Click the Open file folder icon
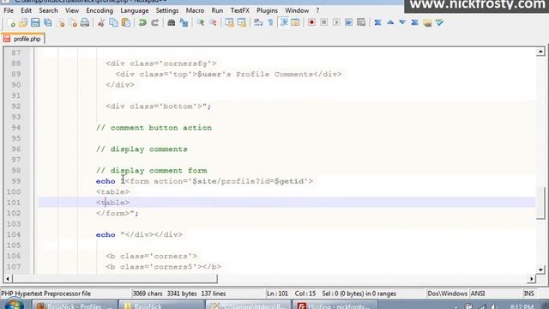Screen dimensions: 549x309 pos(23,23)
